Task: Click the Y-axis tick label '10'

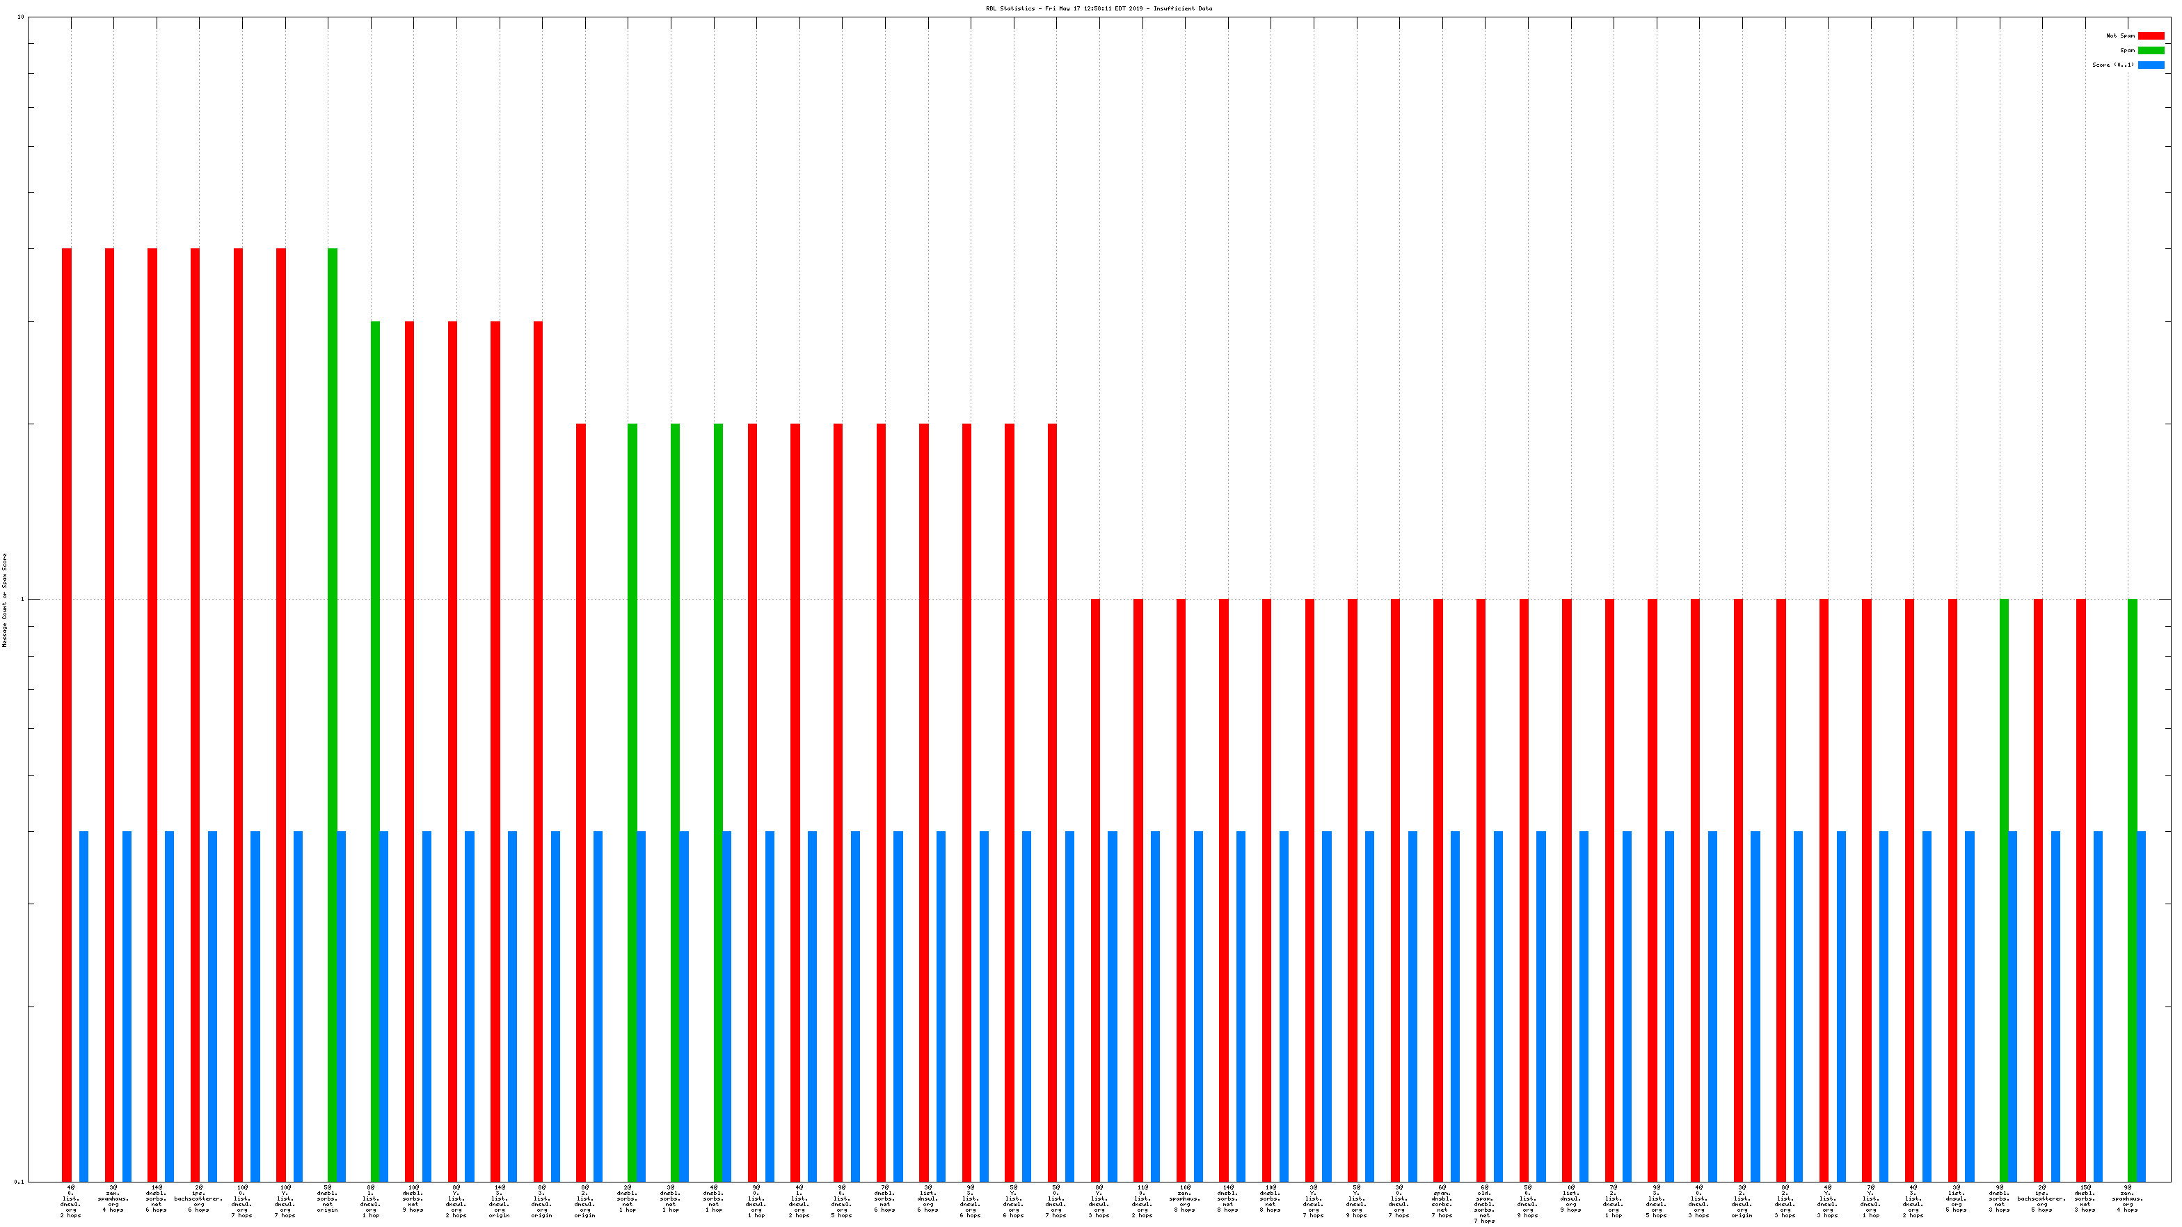Action: pos(20,17)
